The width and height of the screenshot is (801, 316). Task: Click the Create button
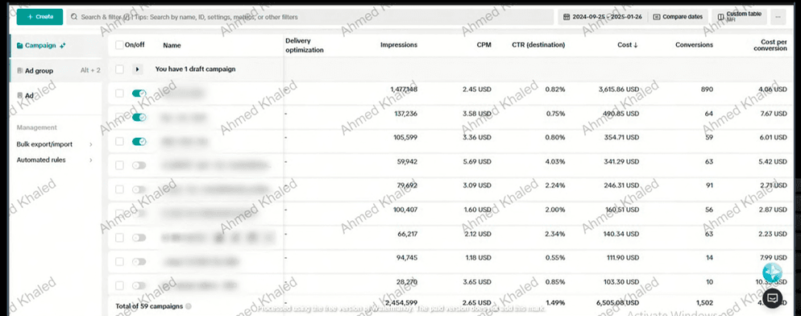click(x=39, y=17)
